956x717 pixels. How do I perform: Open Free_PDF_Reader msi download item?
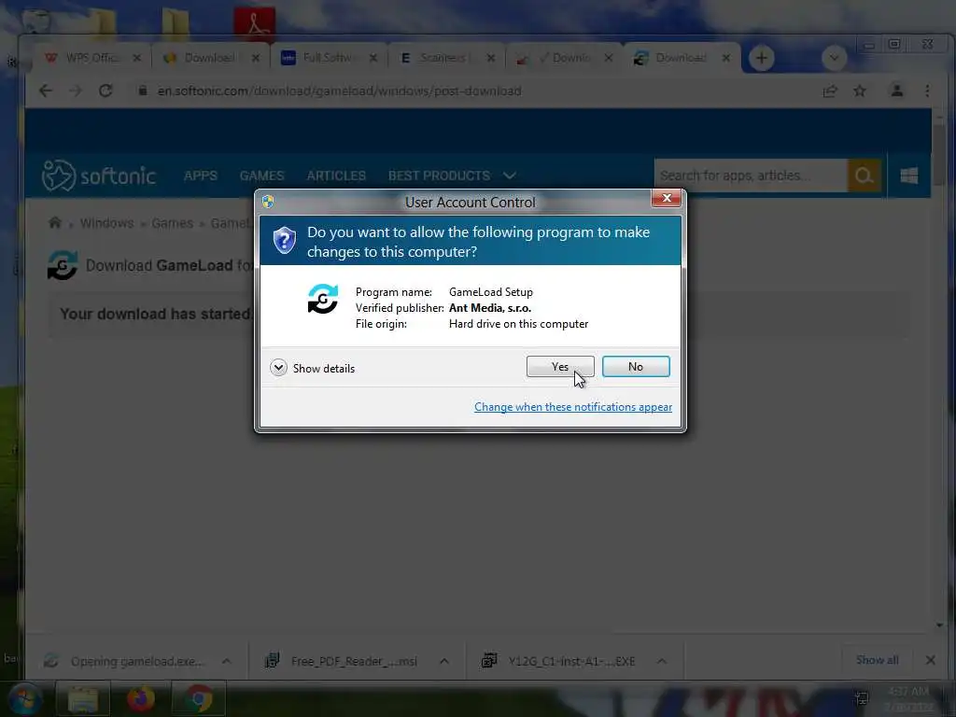coord(344,661)
